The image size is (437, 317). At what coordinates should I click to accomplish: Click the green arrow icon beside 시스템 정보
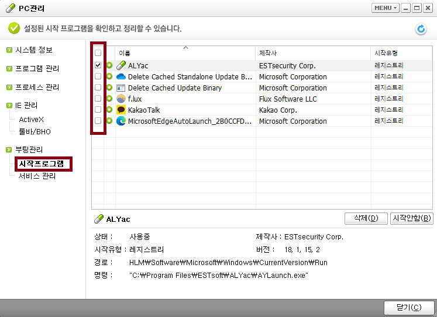9,50
